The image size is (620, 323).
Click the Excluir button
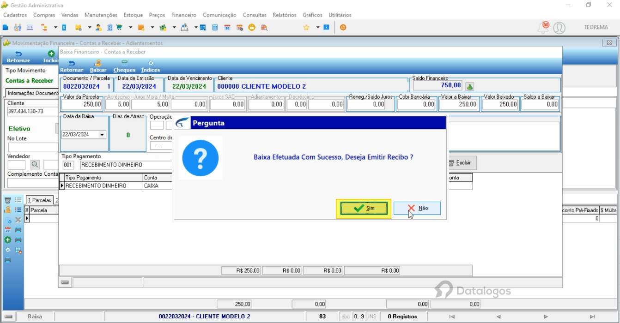click(461, 163)
